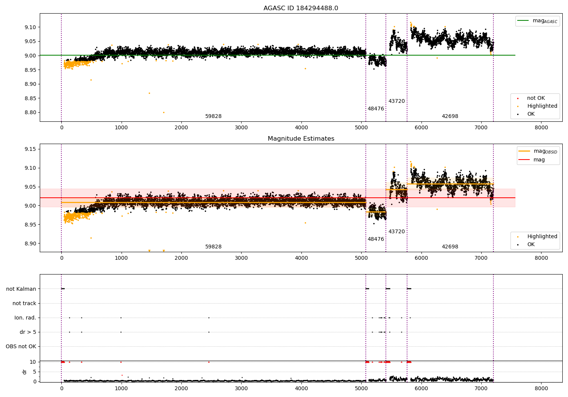The width and height of the screenshot is (568, 397).
Task: Click the 5 tick label on the dr axis
Action: coord(35,372)
